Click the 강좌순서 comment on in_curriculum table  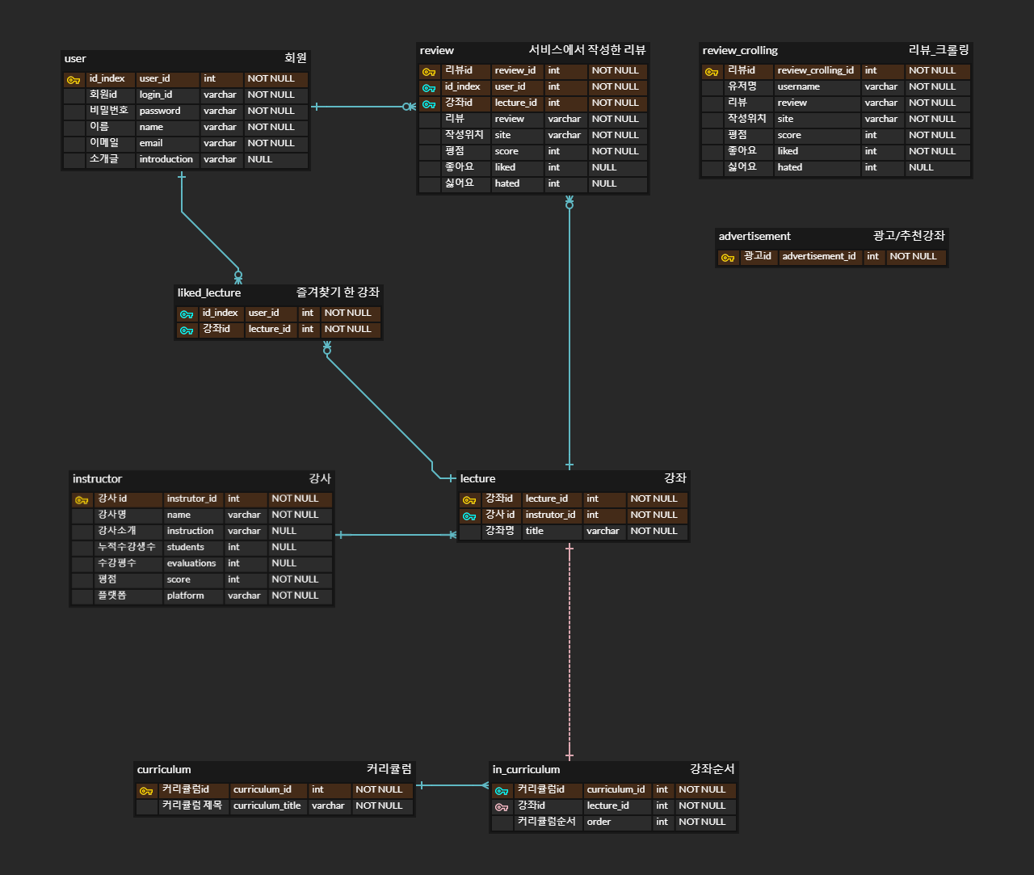pyautogui.click(x=712, y=769)
